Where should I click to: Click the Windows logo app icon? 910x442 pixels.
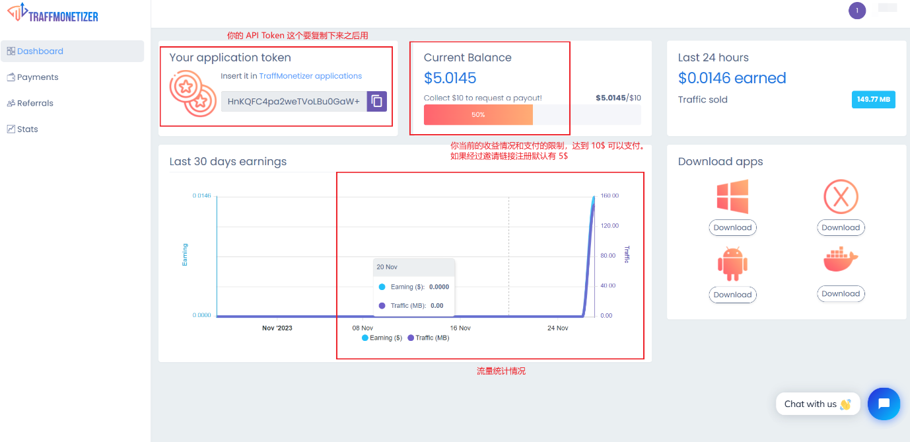[x=732, y=196]
